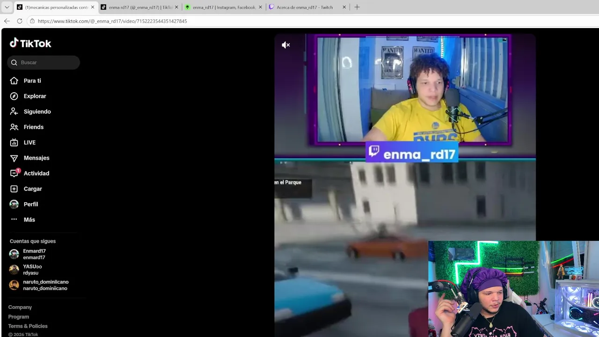
Task: Click the Buscar search field
Action: point(44,62)
